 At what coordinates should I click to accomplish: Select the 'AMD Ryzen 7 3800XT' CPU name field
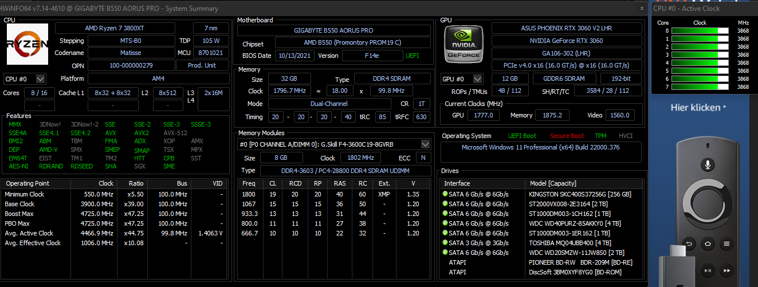point(115,28)
